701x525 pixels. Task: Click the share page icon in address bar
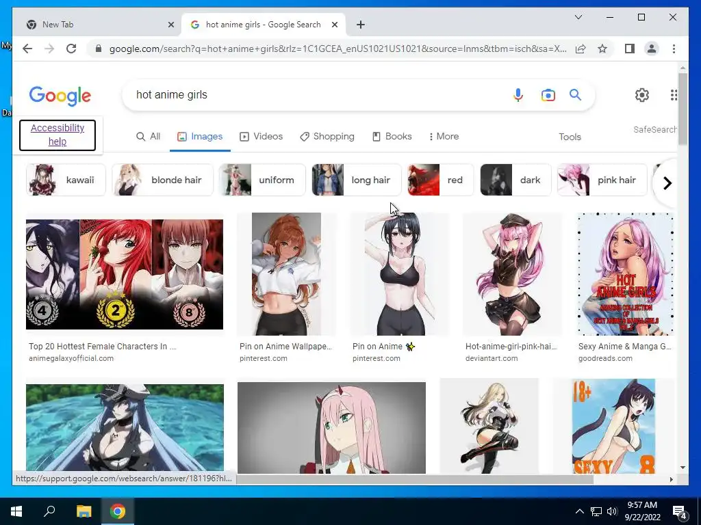(x=581, y=49)
